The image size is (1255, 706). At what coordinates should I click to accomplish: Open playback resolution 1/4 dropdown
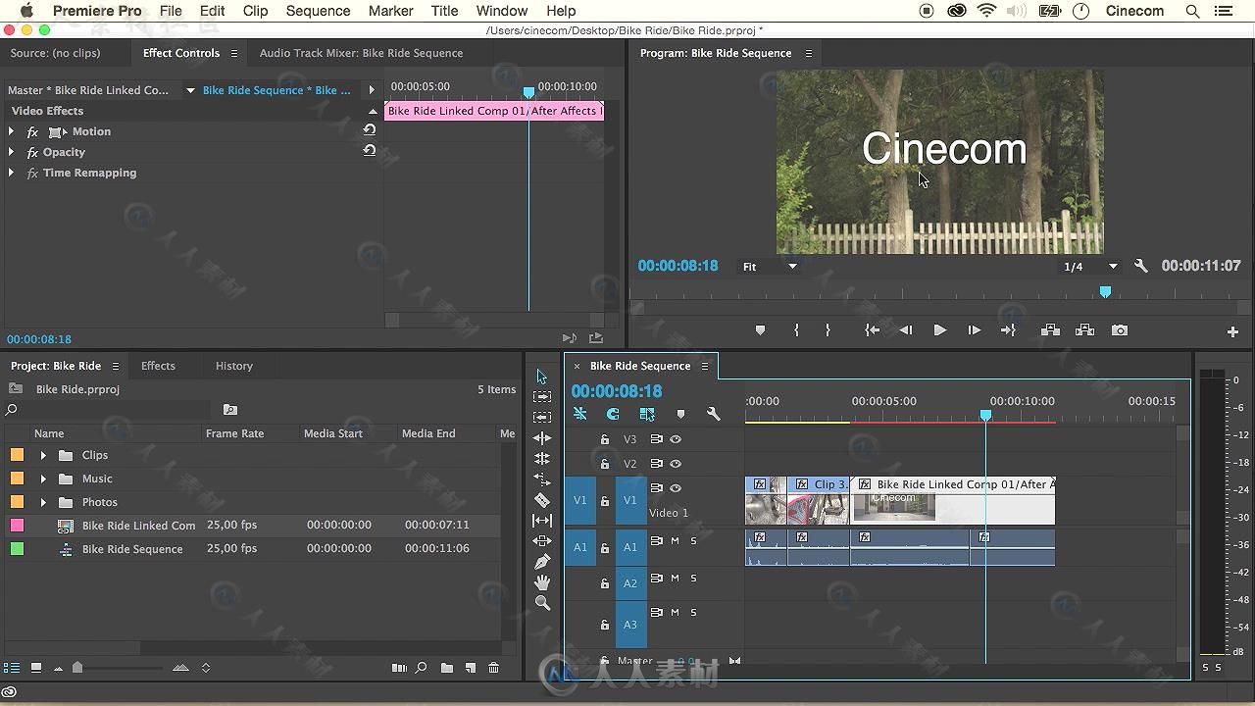[1090, 266]
